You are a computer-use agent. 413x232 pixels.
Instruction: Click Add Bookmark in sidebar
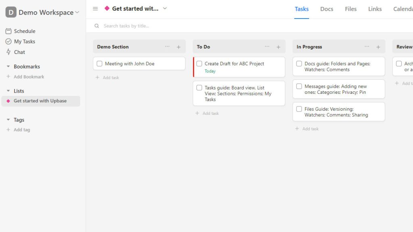(x=25, y=77)
